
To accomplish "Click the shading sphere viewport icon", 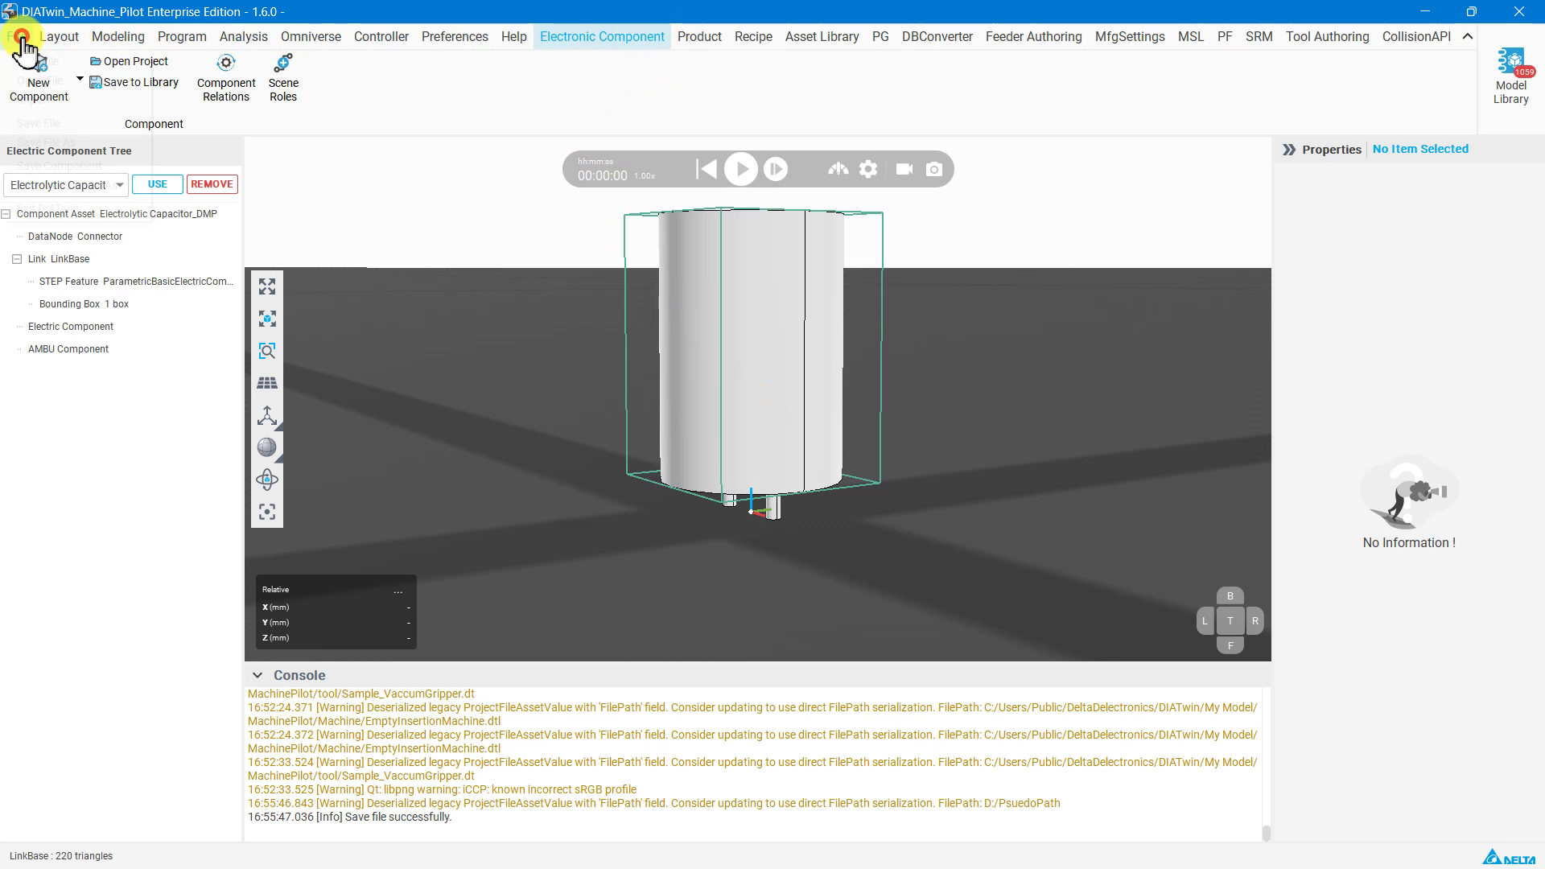I will pos(267,447).
